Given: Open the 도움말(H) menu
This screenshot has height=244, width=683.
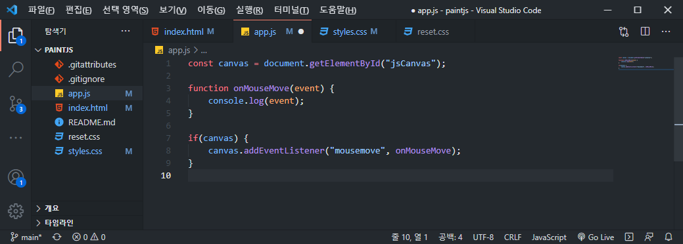Looking at the screenshot, I should pos(338,10).
